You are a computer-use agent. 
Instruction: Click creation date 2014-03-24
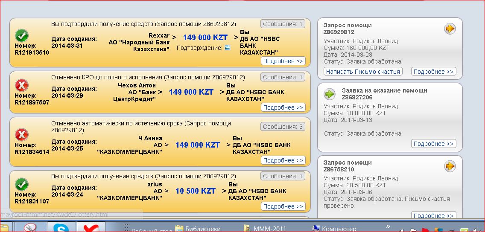tap(67, 194)
